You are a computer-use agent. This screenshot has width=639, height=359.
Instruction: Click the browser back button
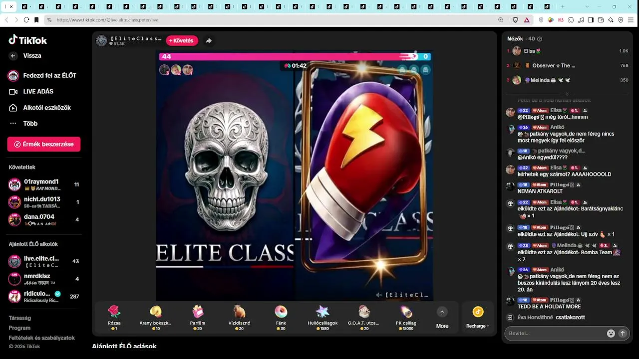click(x=7, y=20)
